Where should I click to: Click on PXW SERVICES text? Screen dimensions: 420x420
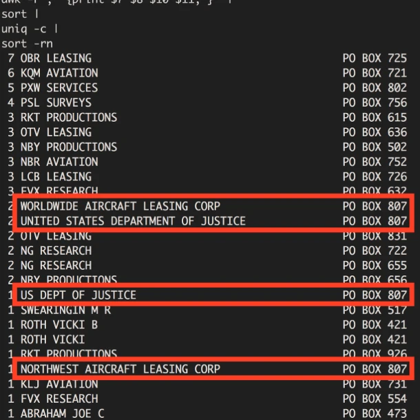point(59,88)
